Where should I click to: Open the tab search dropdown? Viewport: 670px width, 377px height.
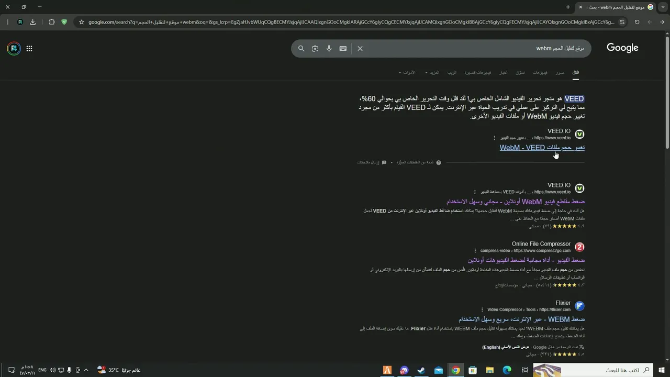tap(662, 7)
